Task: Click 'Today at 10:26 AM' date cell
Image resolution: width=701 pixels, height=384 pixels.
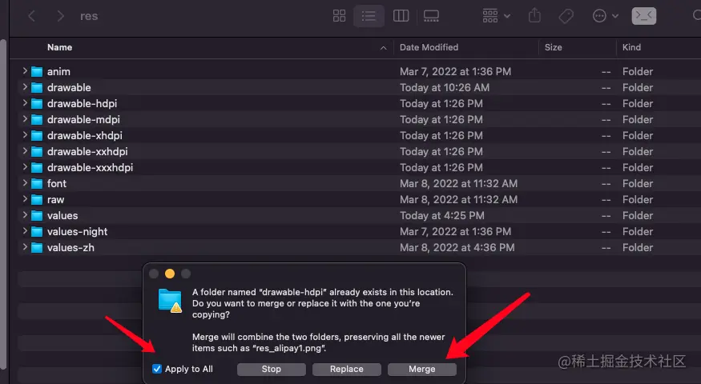Action: click(x=445, y=87)
